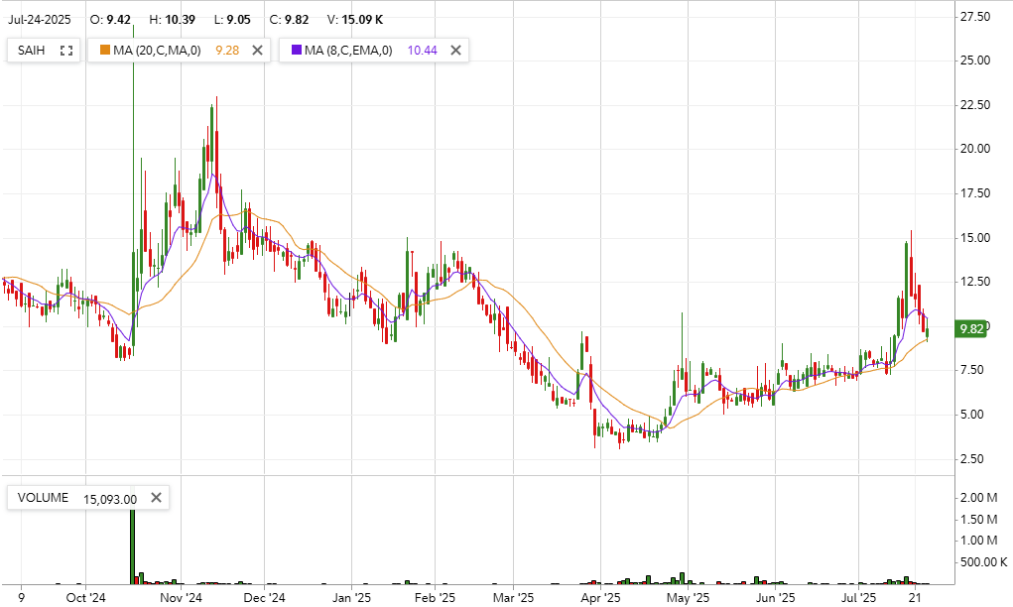Image resolution: width=1013 pixels, height=607 pixels.
Task: Click the Jul '25 time axis label
Action: click(858, 597)
